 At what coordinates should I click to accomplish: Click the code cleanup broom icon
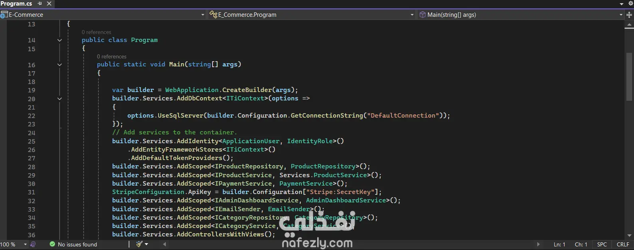coord(139,244)
